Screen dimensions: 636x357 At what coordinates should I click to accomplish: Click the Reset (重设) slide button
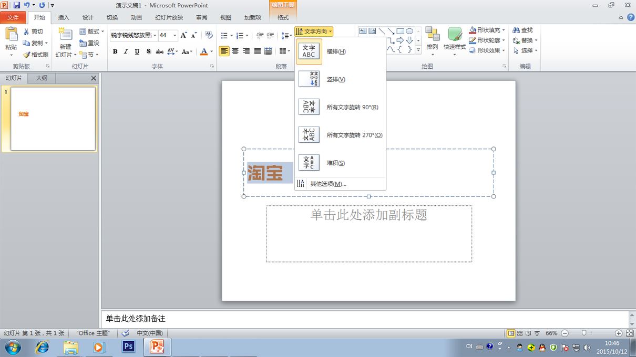click(x=89, y=43)
